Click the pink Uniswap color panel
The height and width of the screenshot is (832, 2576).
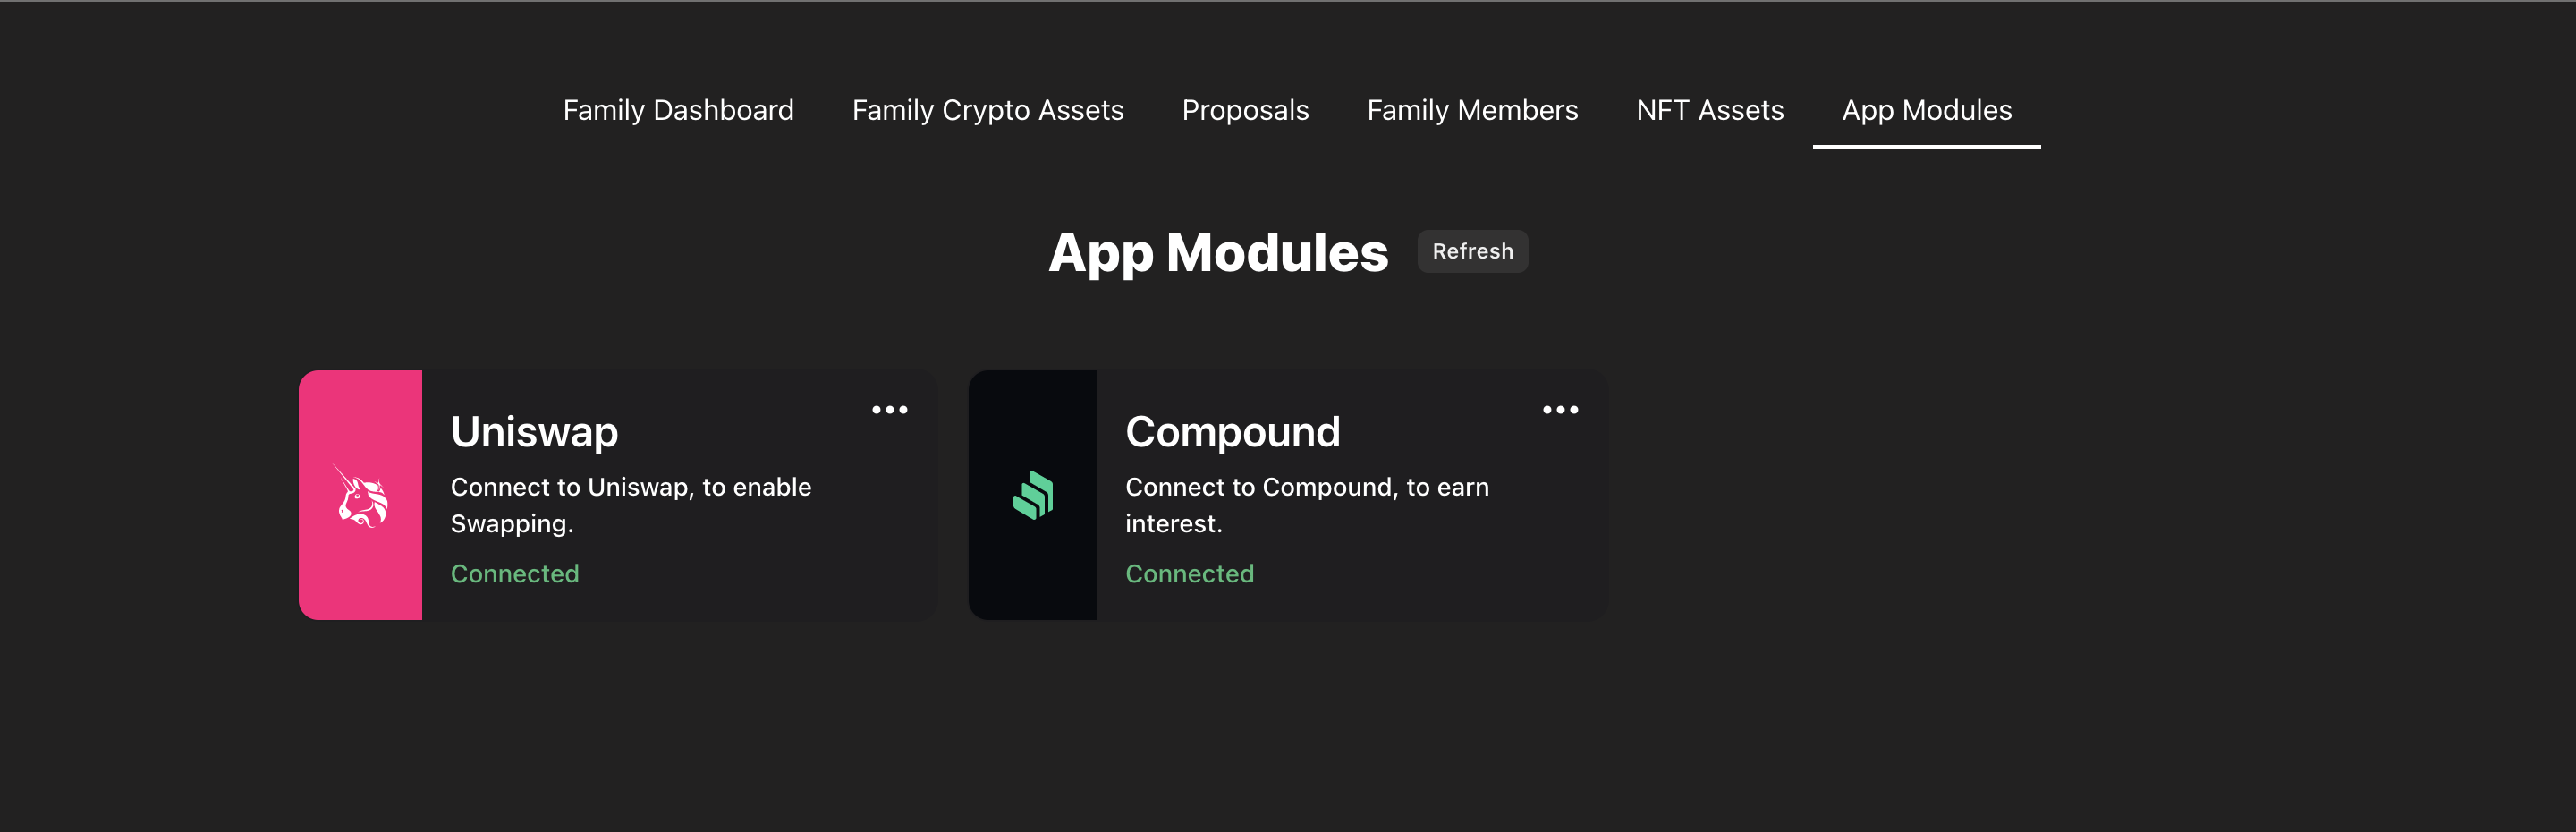360,495
